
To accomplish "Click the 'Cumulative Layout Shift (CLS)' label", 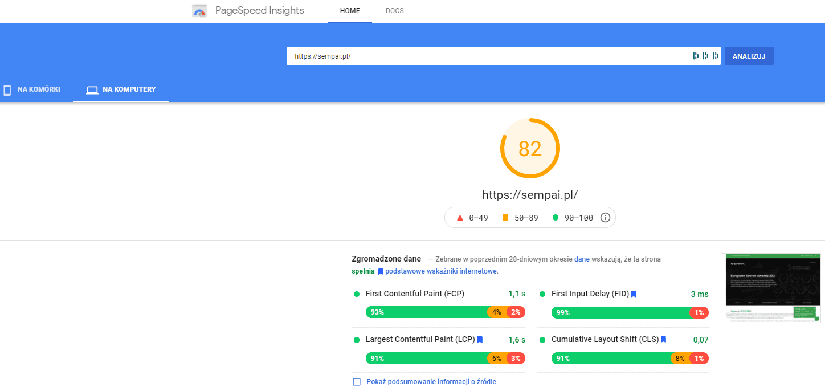I will (x=605, y=340).
